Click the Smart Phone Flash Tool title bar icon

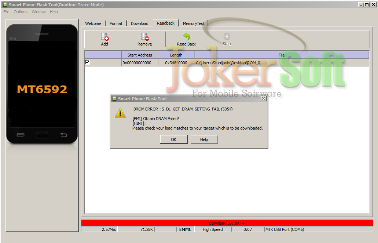pyautogui.click(x=5, y=4)
